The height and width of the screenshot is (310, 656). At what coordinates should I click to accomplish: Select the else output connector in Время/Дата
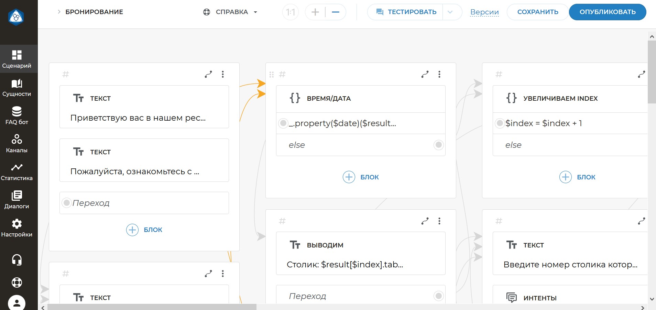(438, 145)
